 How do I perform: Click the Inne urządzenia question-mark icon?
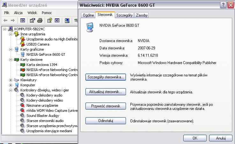[x=16, y=34]
